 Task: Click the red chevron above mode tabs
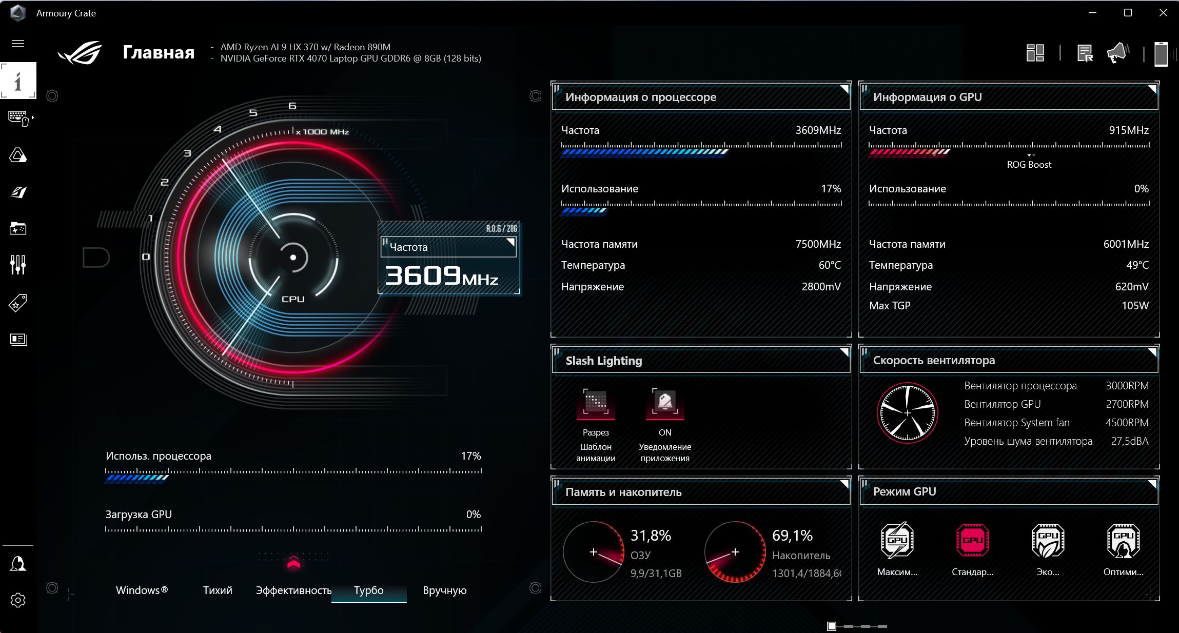click(x=293, y=562)
